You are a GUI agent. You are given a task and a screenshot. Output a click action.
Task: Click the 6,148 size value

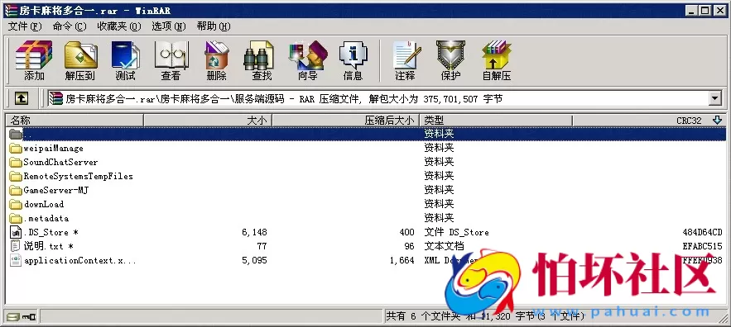[x=254, y=232]
